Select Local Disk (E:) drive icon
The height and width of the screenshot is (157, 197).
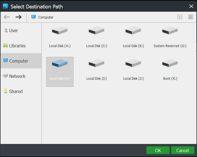click(133, 30)
